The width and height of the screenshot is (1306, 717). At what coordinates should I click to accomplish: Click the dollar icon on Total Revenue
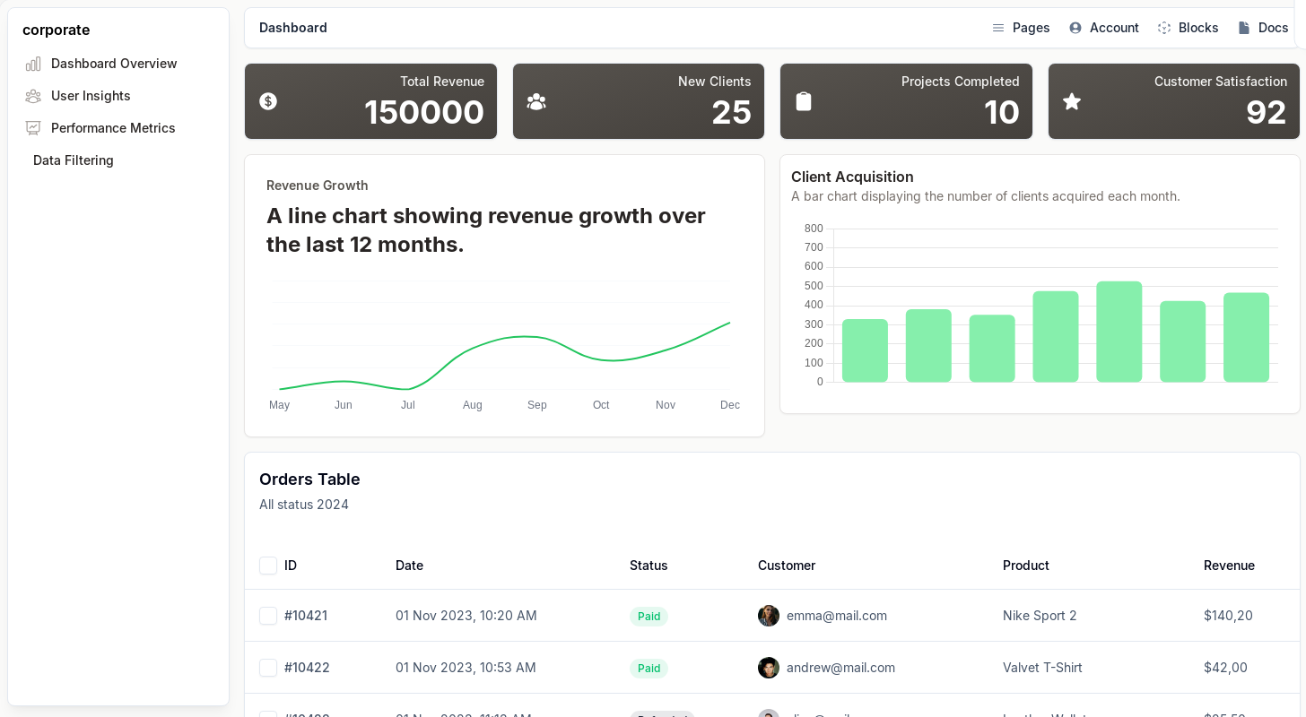pyautogui.click(x=268, y=101)
